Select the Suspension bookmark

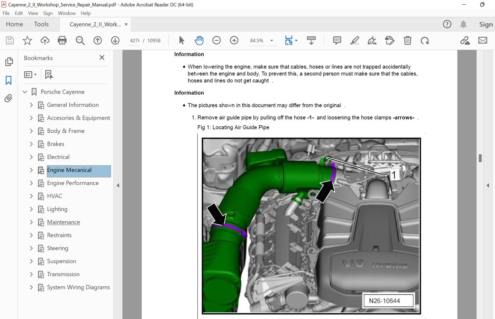click(x=61, y=261)
